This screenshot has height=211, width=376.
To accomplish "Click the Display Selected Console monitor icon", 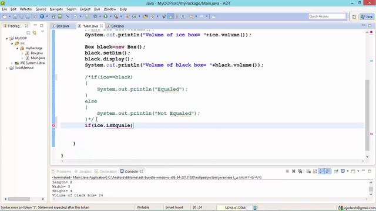I will pos(343,171).
